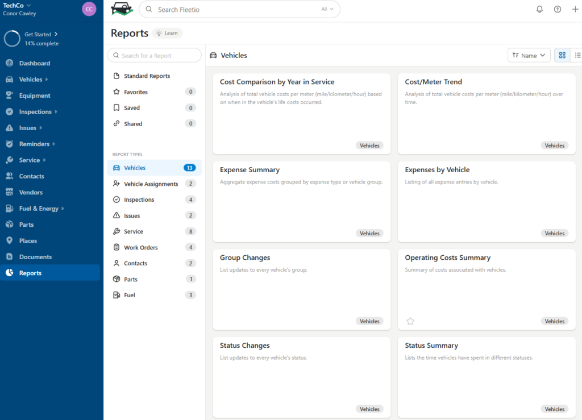Switch to list view layout
The width and height of the screenshot is (582, 420).
pos(577,55)
